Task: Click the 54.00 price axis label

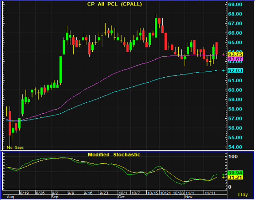Action: pyautogui.click(x=235, y=147)
